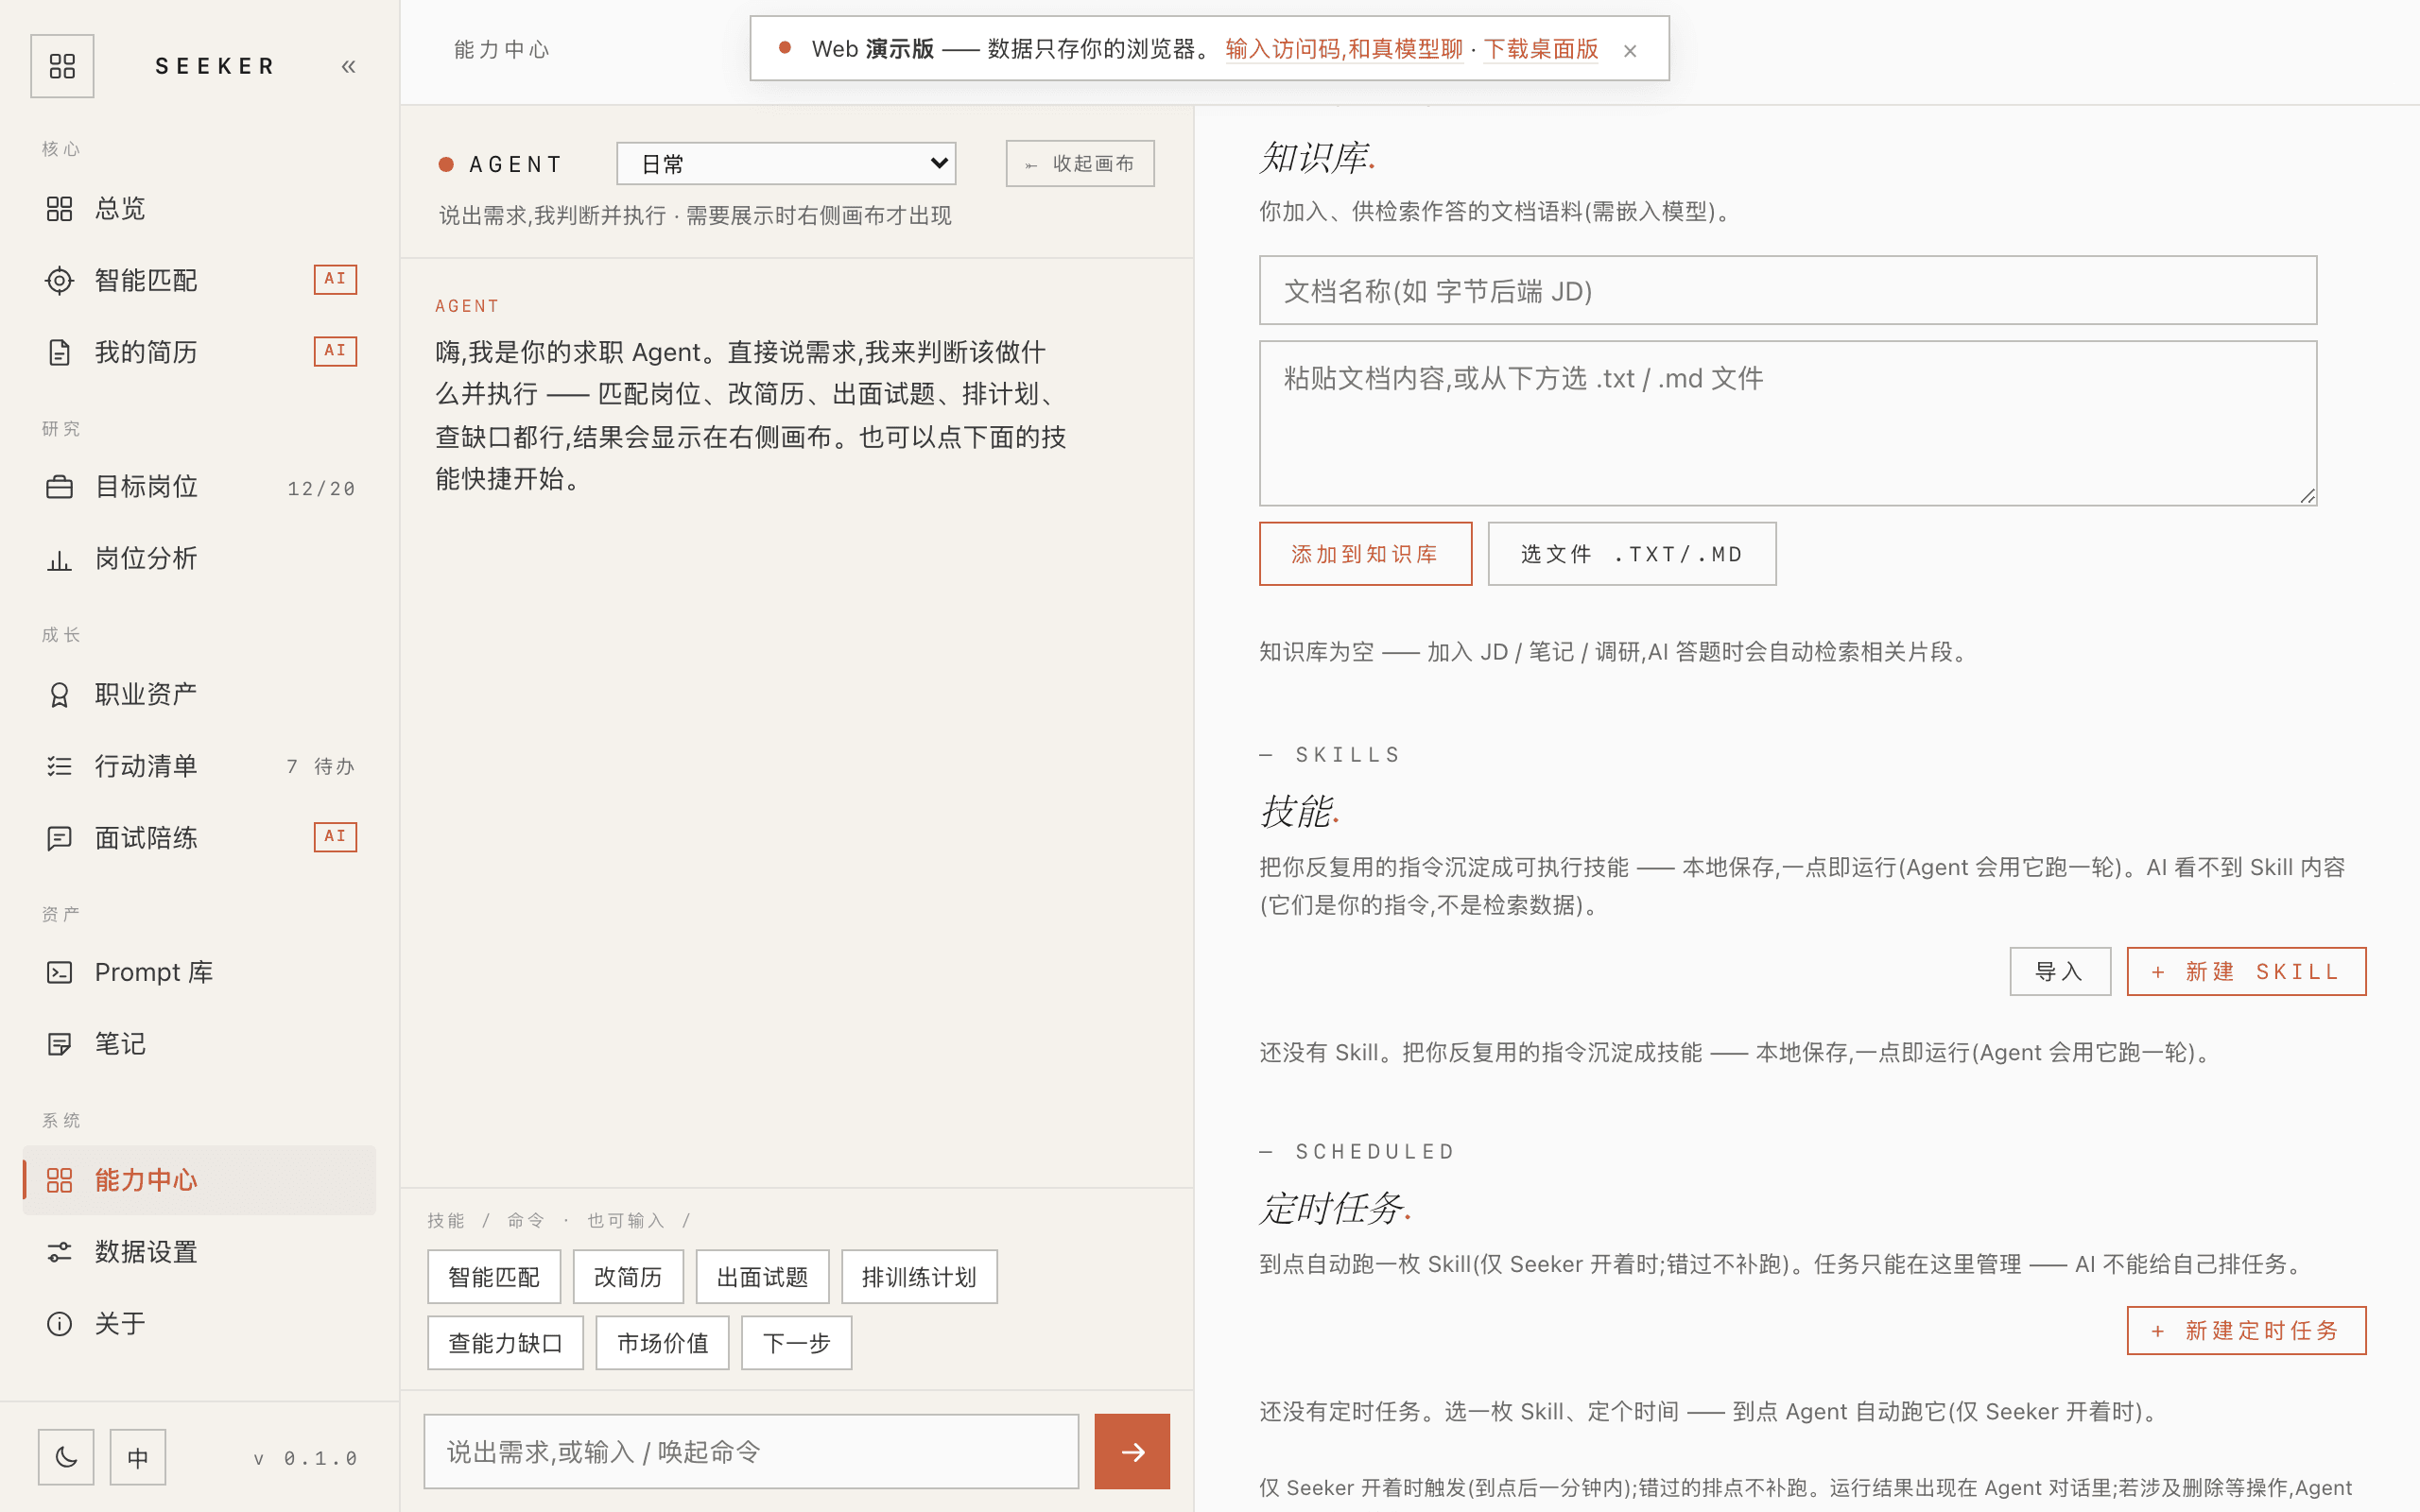Open the Prompt 库 page
The height and width of the screenshot is (1512, 2420).
(199, 972)
